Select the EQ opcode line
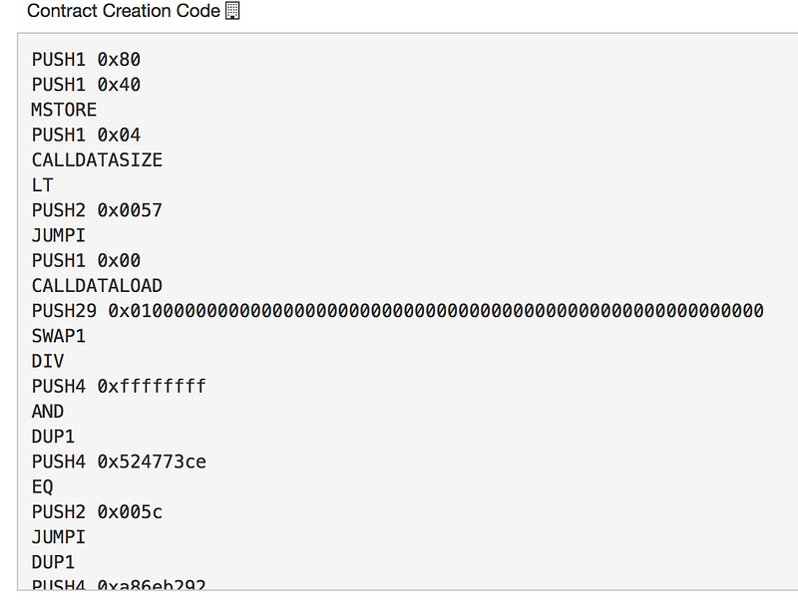 coord(43,486)
